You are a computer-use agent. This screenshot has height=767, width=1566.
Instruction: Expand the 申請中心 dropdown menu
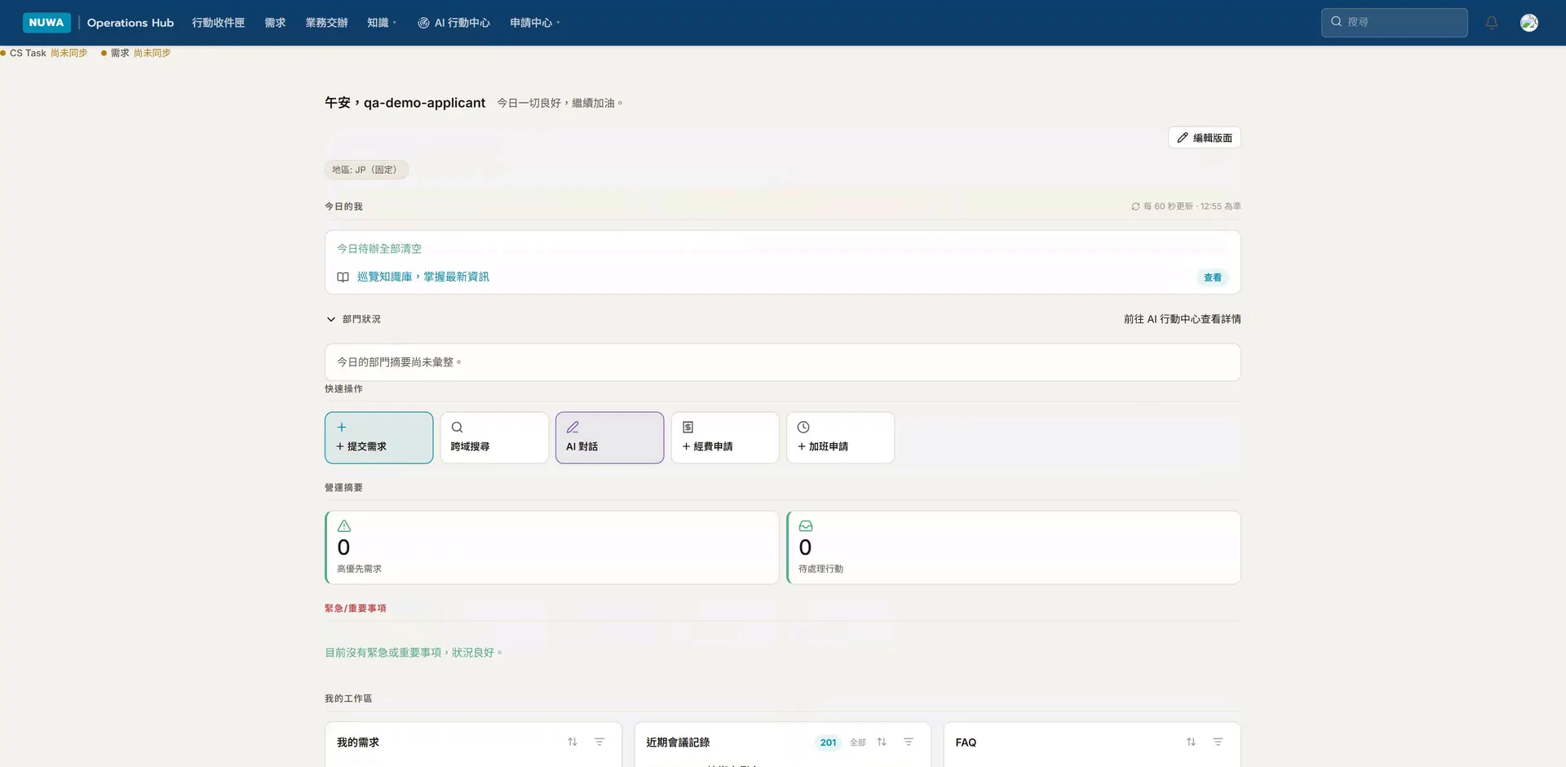coord(535,23)
